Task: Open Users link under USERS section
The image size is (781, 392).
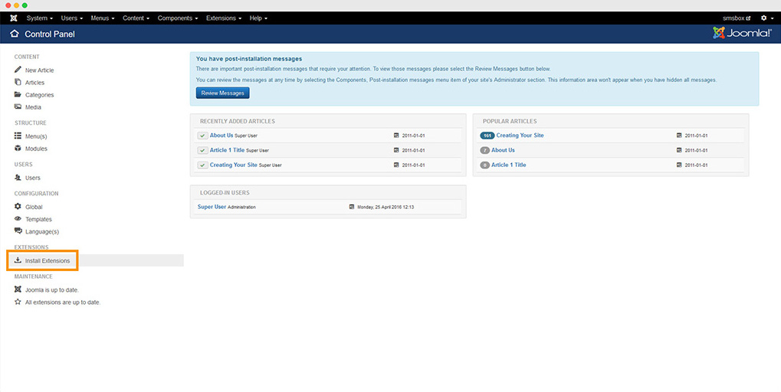Action: pyautogui.click(x=33, y=178)
